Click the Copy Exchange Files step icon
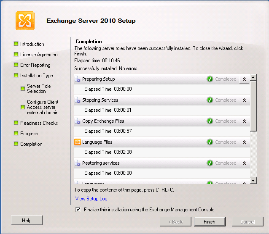 (x=78, y=121)
